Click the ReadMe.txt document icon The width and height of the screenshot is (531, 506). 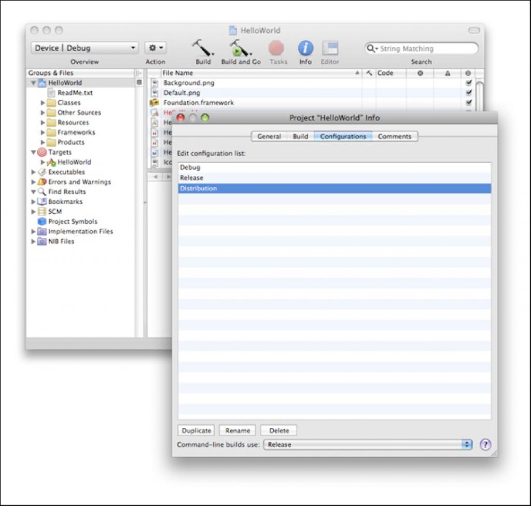[x=51, y=92]
